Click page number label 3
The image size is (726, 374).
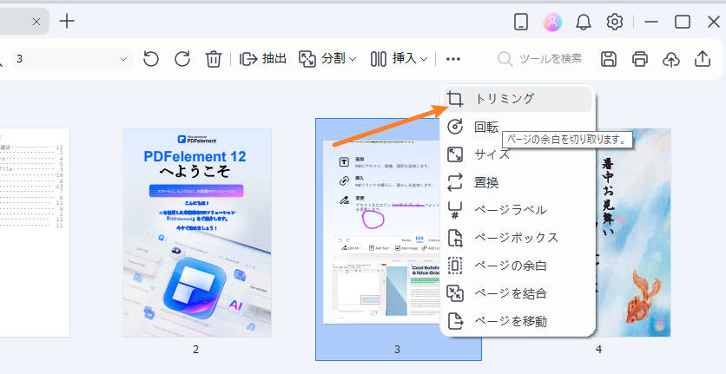click(397, 350)
